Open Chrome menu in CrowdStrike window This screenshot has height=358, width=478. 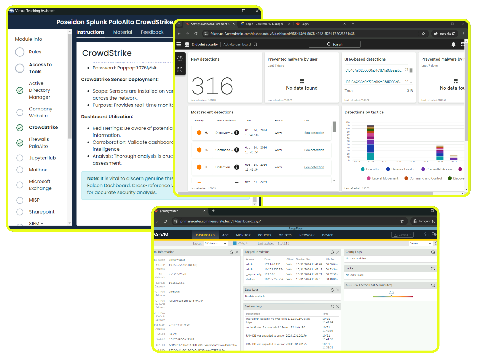tap(463, 34)
